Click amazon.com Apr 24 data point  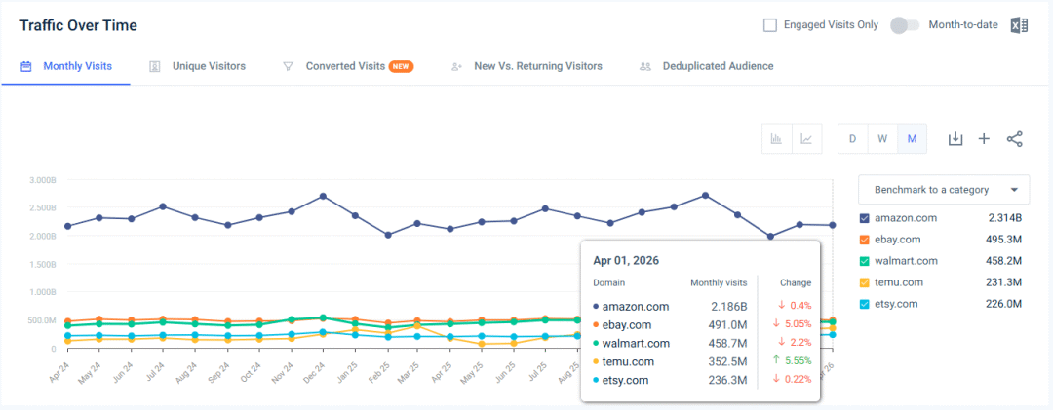[x=67, y=226]
